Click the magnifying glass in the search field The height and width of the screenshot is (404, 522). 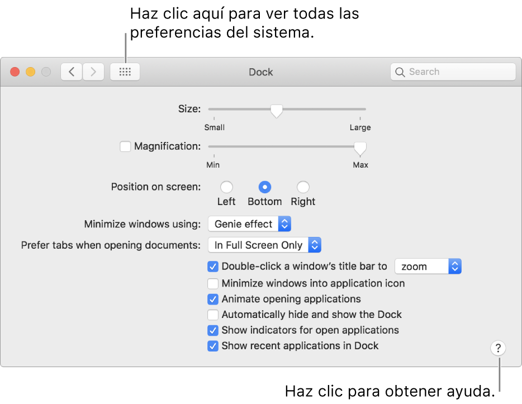[400, 72]
